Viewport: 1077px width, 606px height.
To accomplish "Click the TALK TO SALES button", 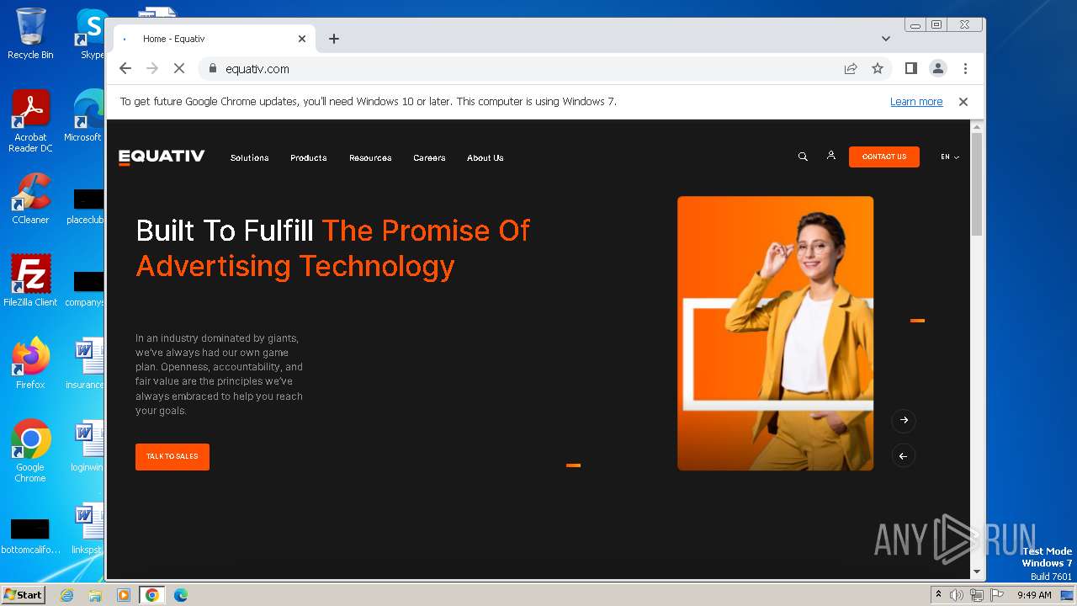I will coord(172,456).
